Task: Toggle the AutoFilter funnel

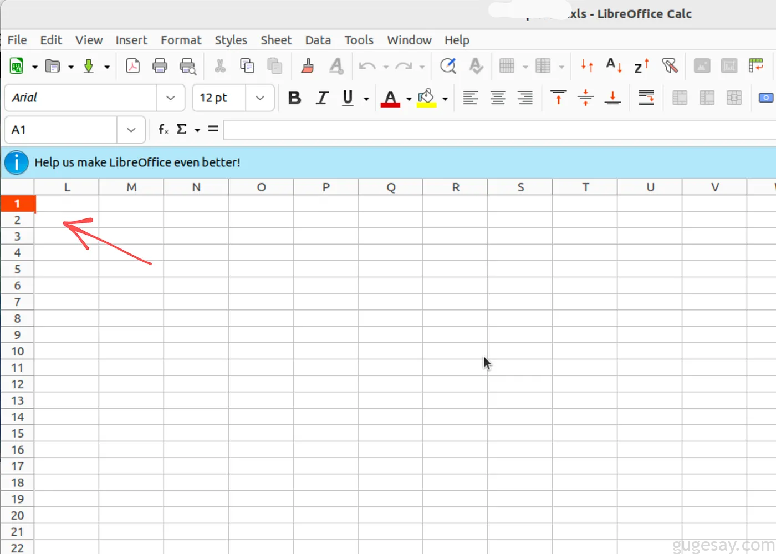Action: pos(670,67)
